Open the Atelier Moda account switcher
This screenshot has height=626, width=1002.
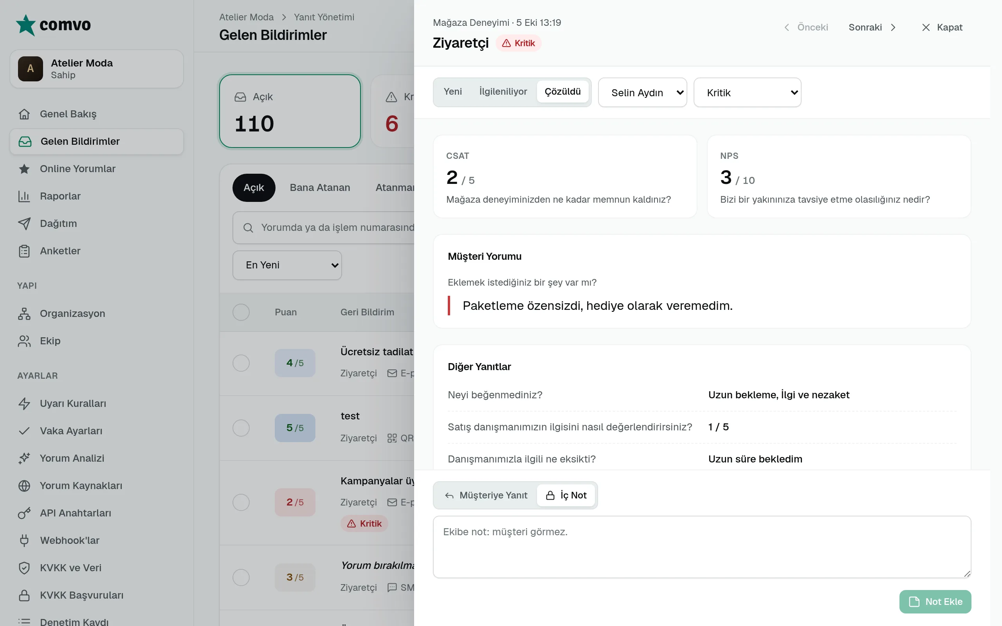[x=96, y=69]
